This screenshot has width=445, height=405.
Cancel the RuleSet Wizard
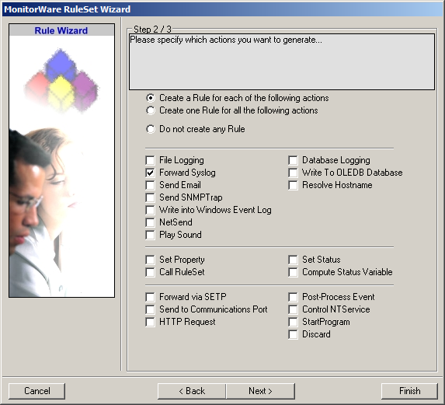(37, 391)
